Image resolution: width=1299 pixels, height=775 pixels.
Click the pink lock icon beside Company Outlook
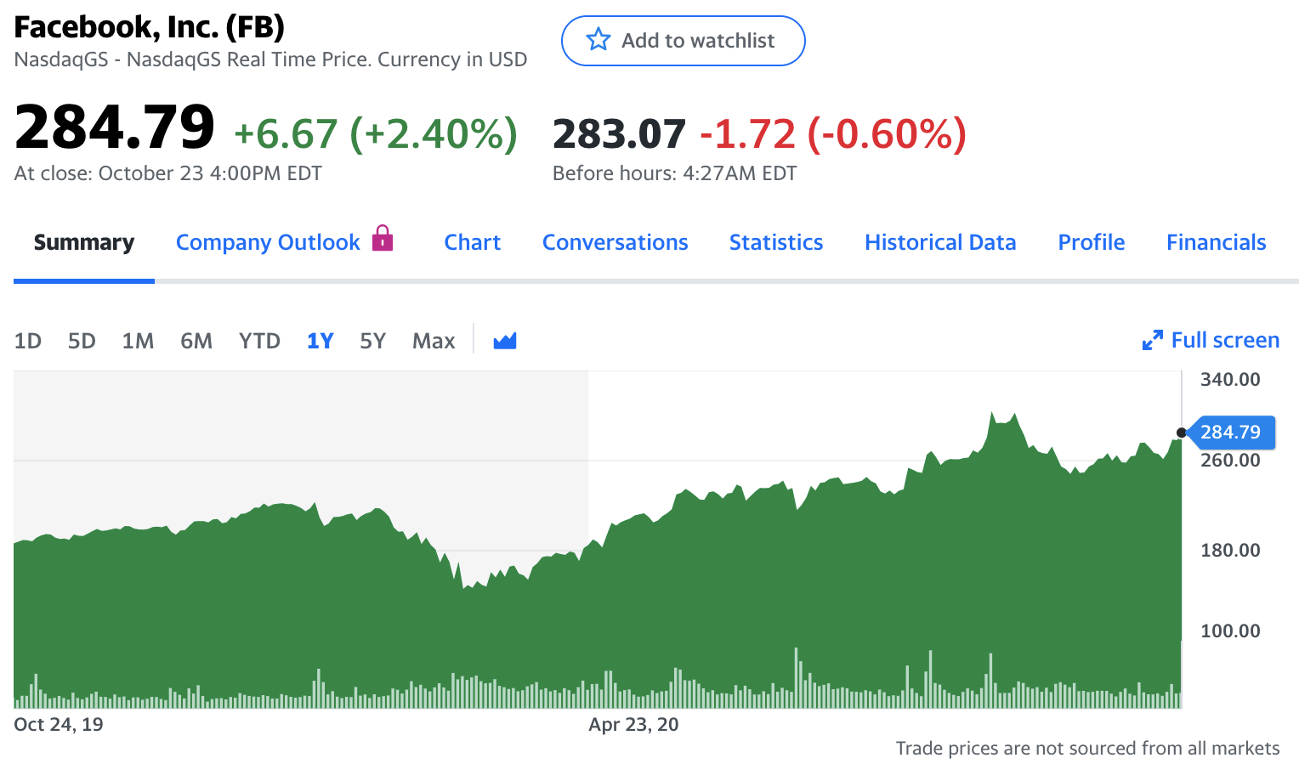click(x=383, y=238)
